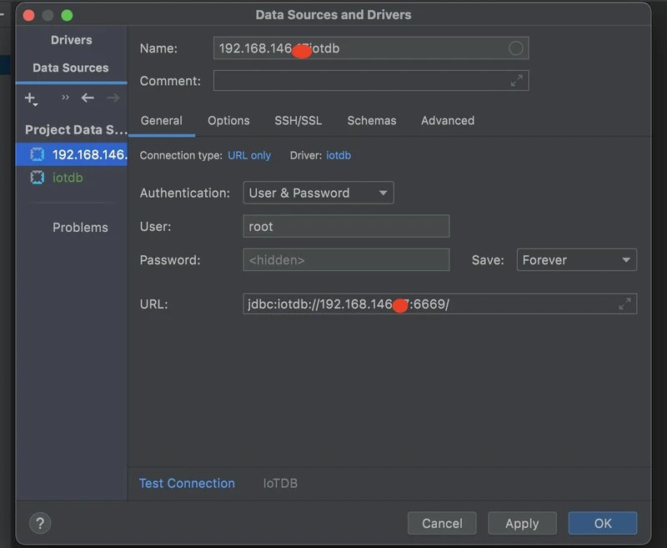
Task: Go forward with right arrow icon
Action: pyautogui.click(x=113, y=98)
